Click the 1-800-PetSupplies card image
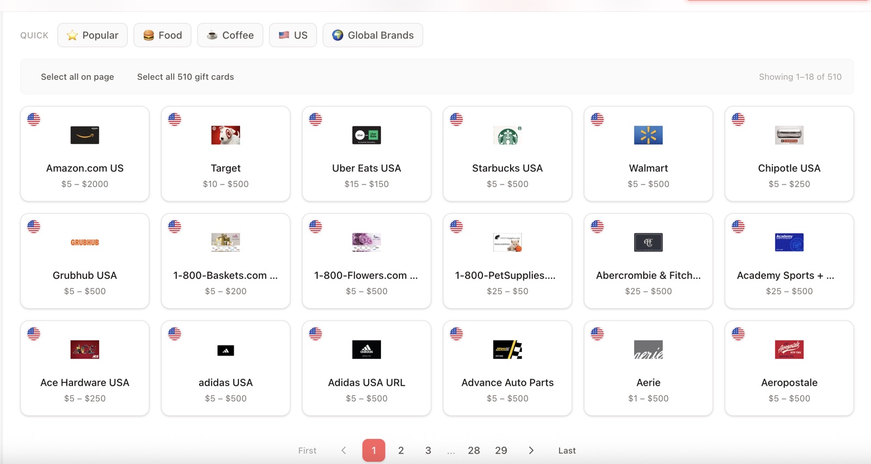The height and width of the screenshot is (464, 871). [507, 242]
